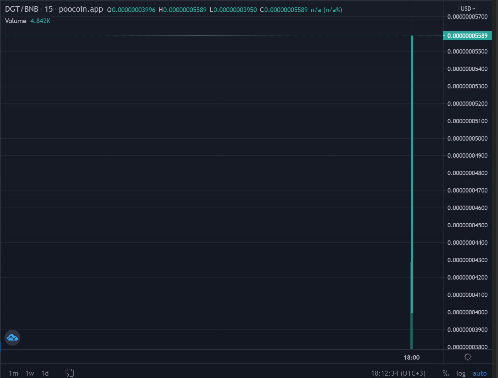Viewport: 498px width, 378px height.
Task: Click the 0.00000005700 price axis label
Action: click(x=468, y=17)
